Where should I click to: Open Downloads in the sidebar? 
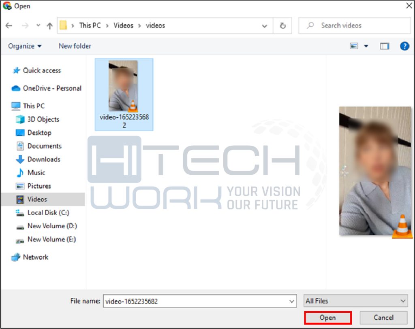[38, 159]
